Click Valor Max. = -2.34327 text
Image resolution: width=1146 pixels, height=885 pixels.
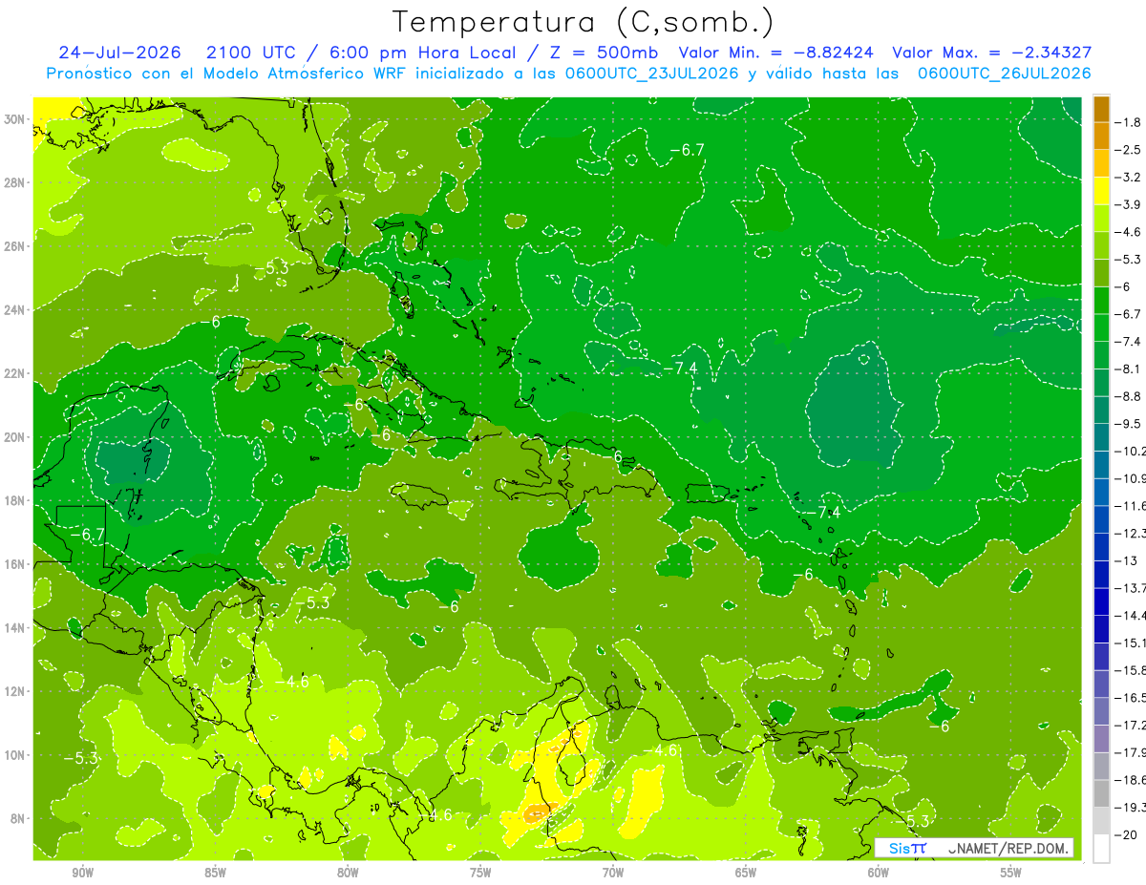tap(991, 53)
